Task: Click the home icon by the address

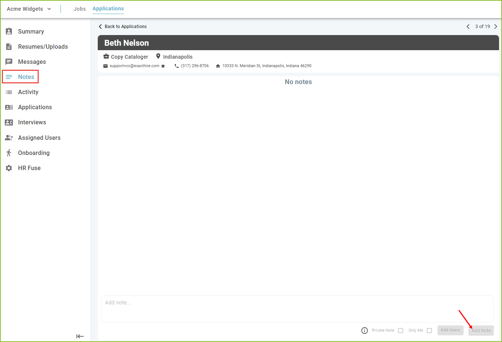Action: (218, 66)
